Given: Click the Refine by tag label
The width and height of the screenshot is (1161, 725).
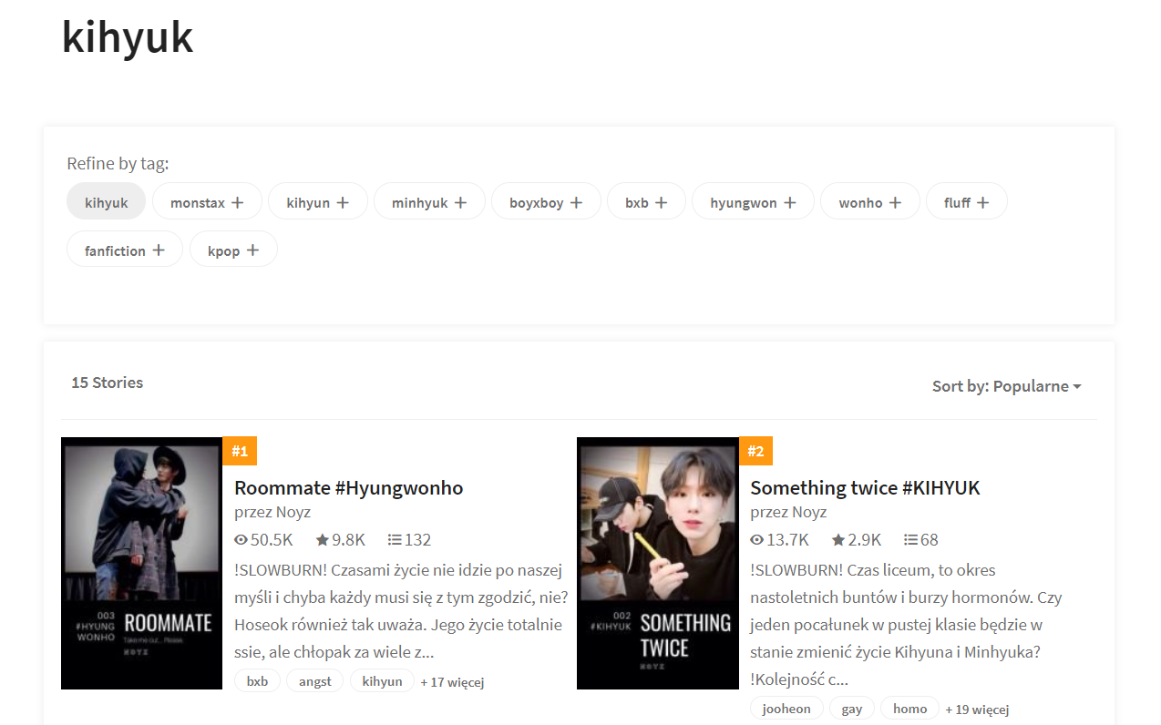Looking at the screenshot, I should (118, 164).
